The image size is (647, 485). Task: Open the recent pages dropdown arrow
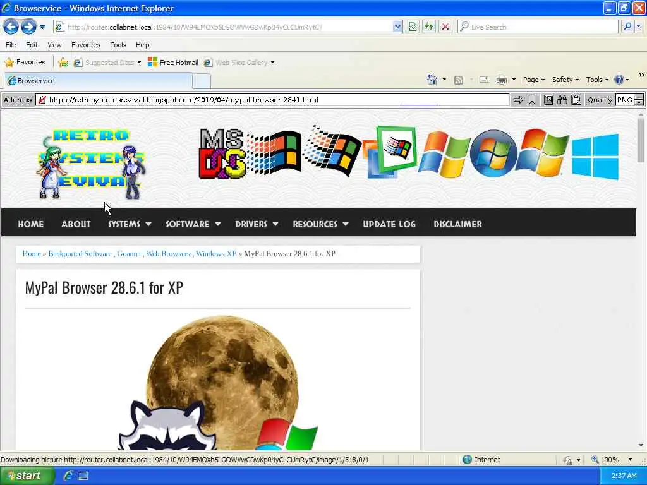click(42, 27)
